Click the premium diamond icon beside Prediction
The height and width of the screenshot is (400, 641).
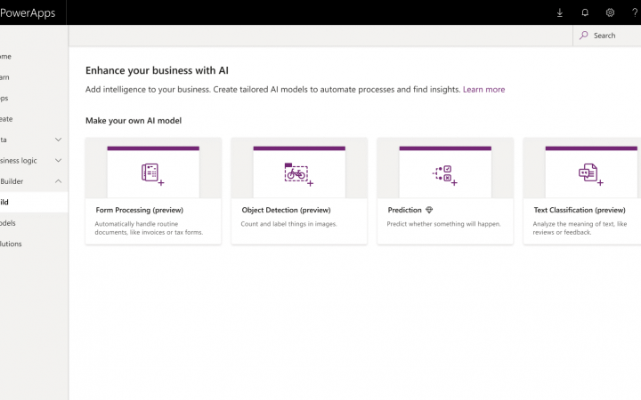pos(429,210)
